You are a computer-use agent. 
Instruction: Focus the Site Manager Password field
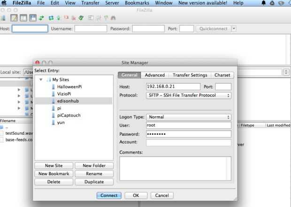[189, 134]
